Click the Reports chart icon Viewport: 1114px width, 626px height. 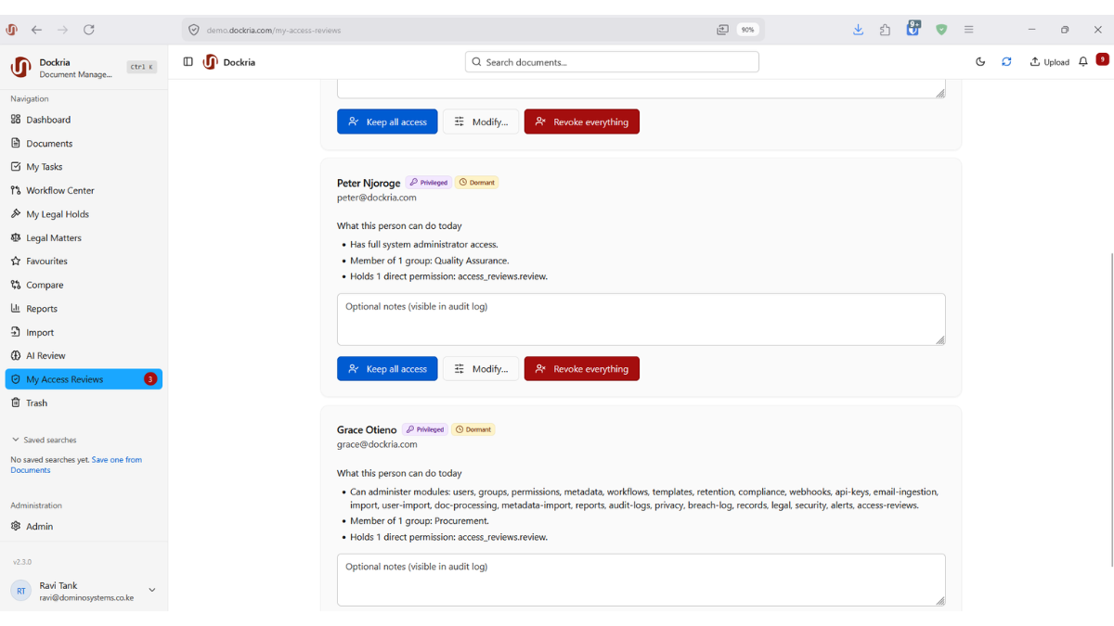[x=16, y=309]
